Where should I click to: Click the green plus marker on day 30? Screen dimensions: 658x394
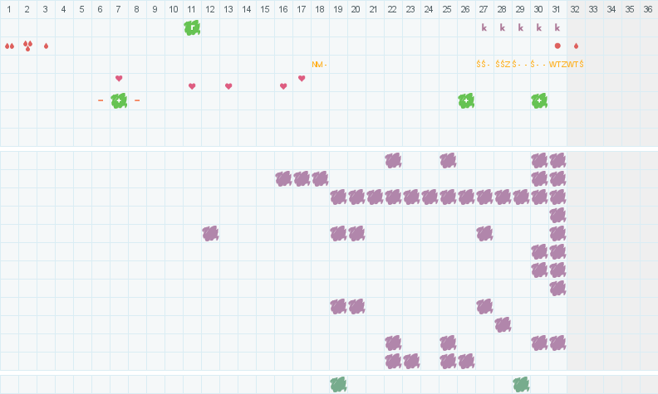point(539,100)
